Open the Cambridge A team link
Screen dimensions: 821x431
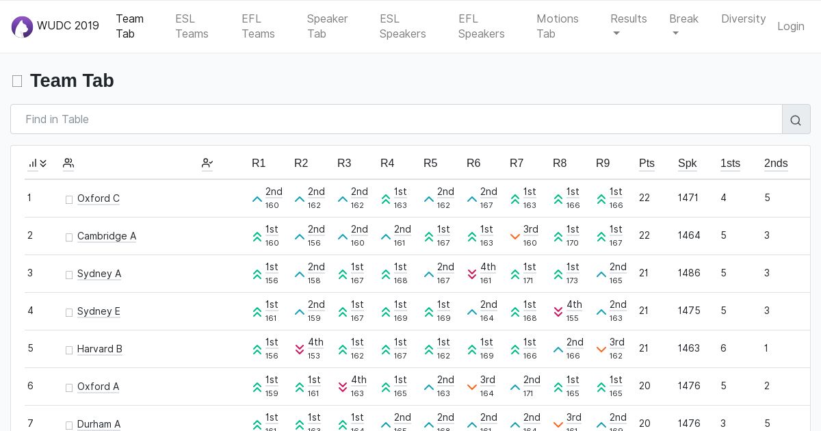(x=107, y=236)
